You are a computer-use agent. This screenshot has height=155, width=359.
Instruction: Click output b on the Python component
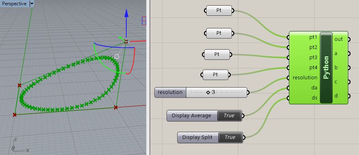[x=336, y=68]
